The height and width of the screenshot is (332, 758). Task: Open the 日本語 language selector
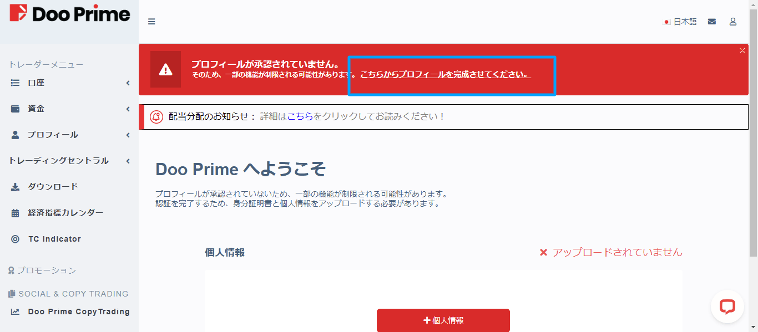click(681, 21)
